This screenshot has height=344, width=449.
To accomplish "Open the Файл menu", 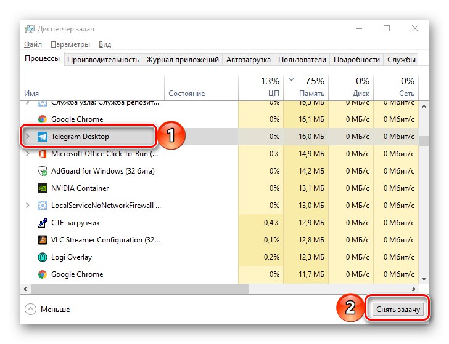I will pyautogui.click(x=33, y=44).
